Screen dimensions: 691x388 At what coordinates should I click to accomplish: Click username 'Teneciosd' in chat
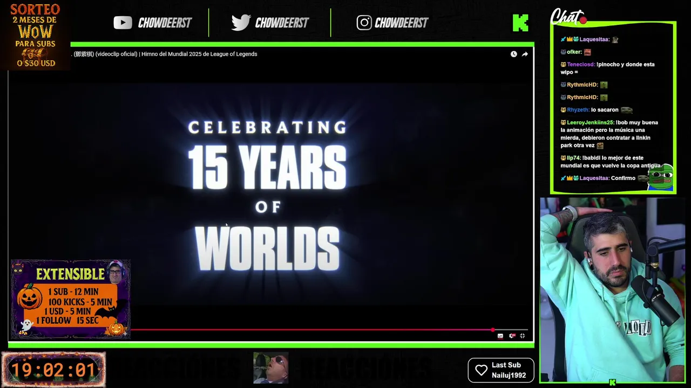click(580, 64)
